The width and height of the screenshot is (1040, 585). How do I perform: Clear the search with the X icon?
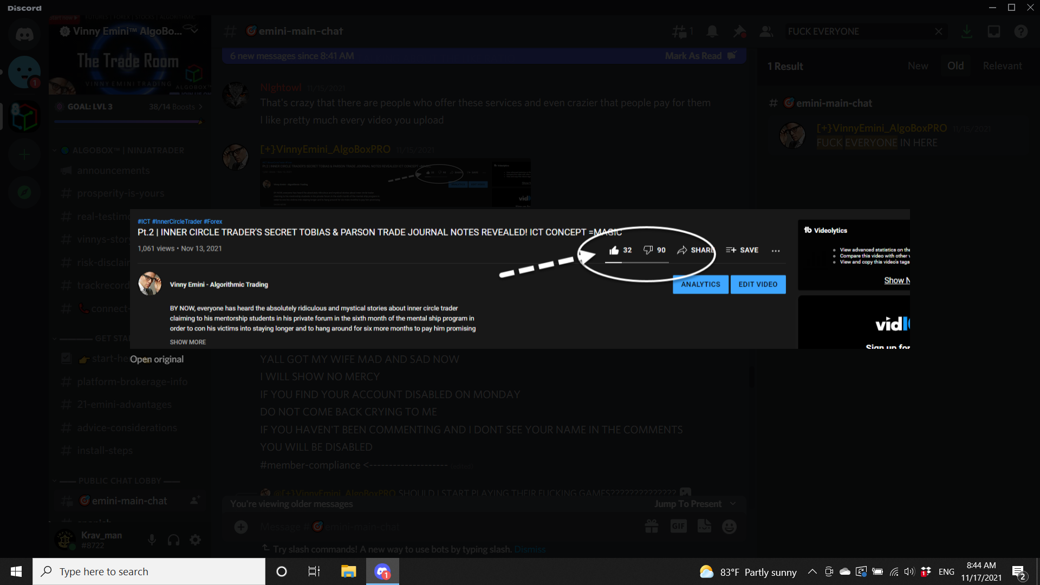click(x=939, y=31)
